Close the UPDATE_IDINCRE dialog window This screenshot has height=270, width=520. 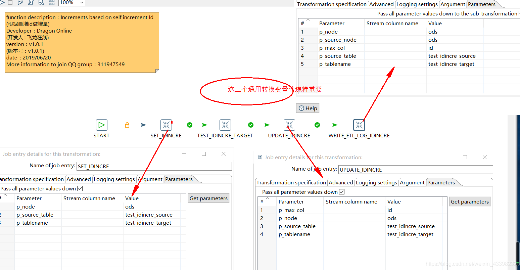coord(484,157)
